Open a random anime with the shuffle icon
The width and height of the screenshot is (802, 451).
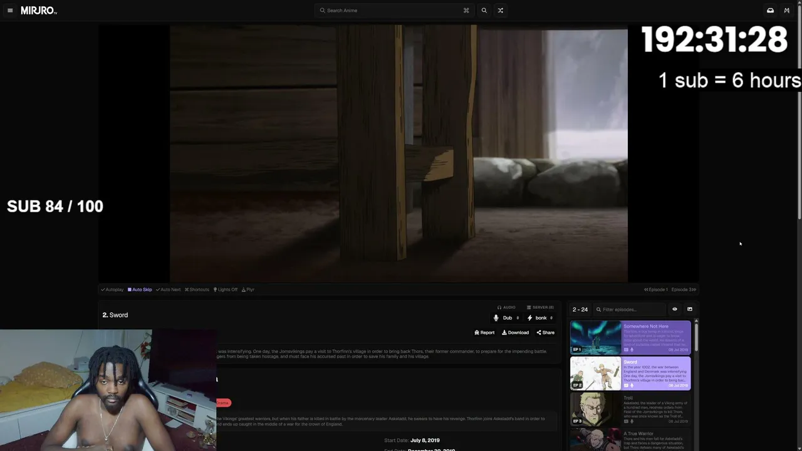pos(500,11)
